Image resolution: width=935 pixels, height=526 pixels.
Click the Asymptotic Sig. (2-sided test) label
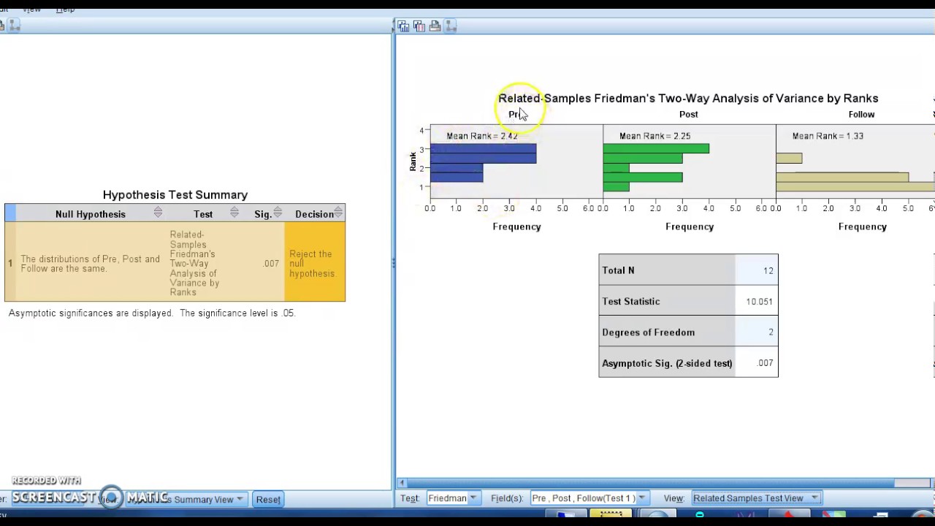point(667,363)
